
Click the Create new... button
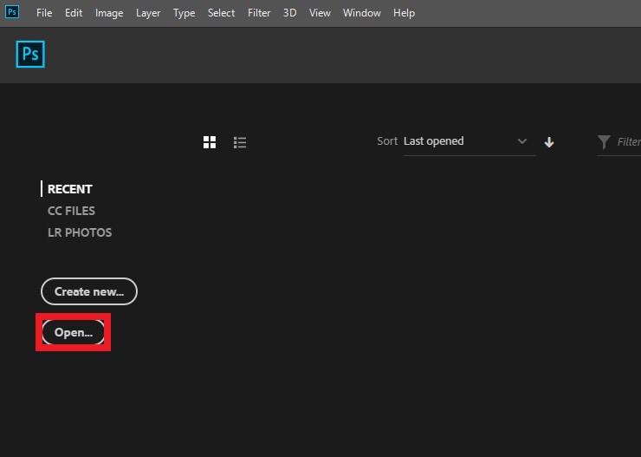[x=89, y=291]
